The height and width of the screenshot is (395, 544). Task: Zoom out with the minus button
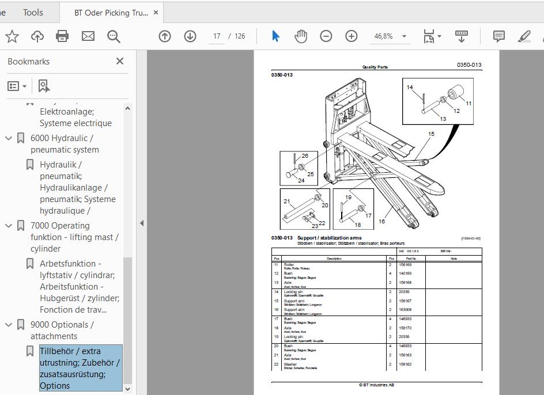(326, 36)
